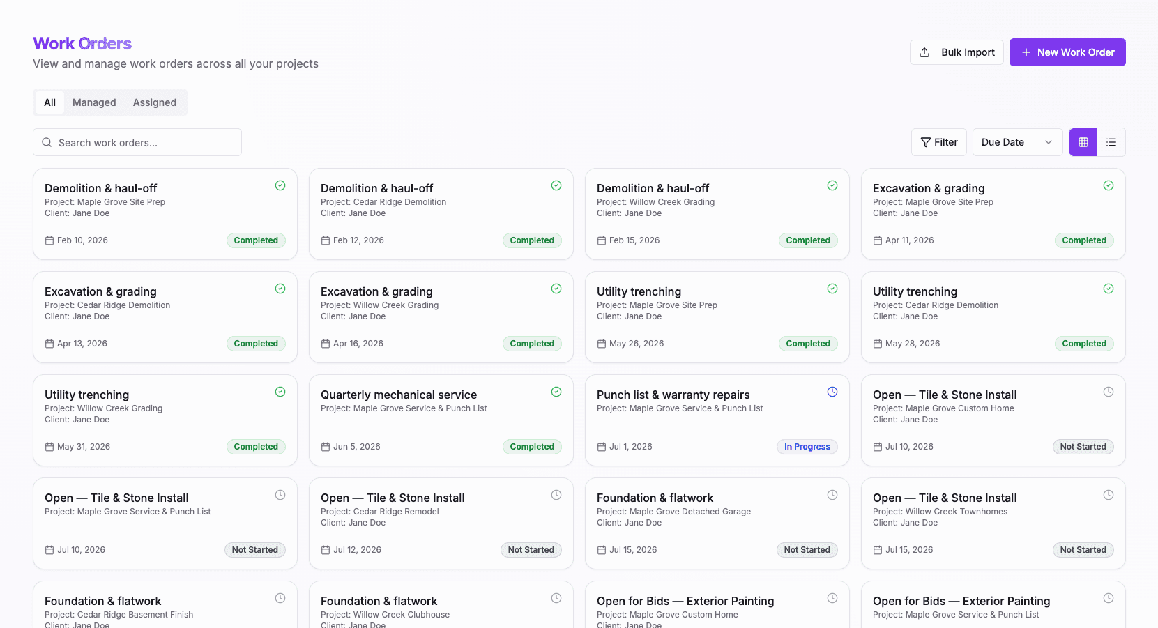This screenshot has height=628, width=1158.
Task: Open Open for Bids — Exterior Painting, Custom Home
Action: (x=717, y=605)
